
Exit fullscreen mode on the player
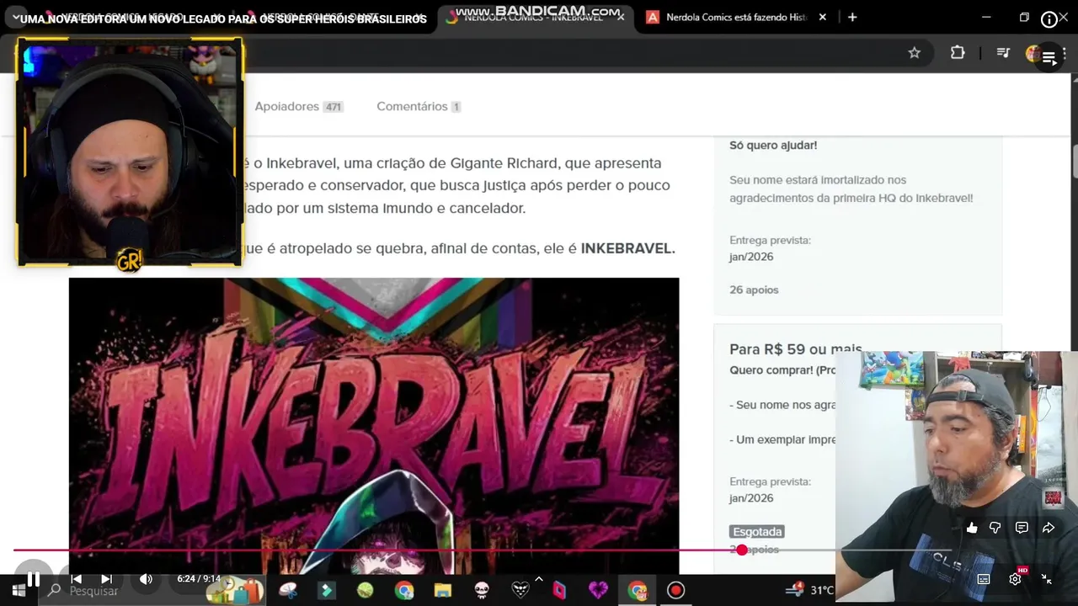tap(1047, 579)
